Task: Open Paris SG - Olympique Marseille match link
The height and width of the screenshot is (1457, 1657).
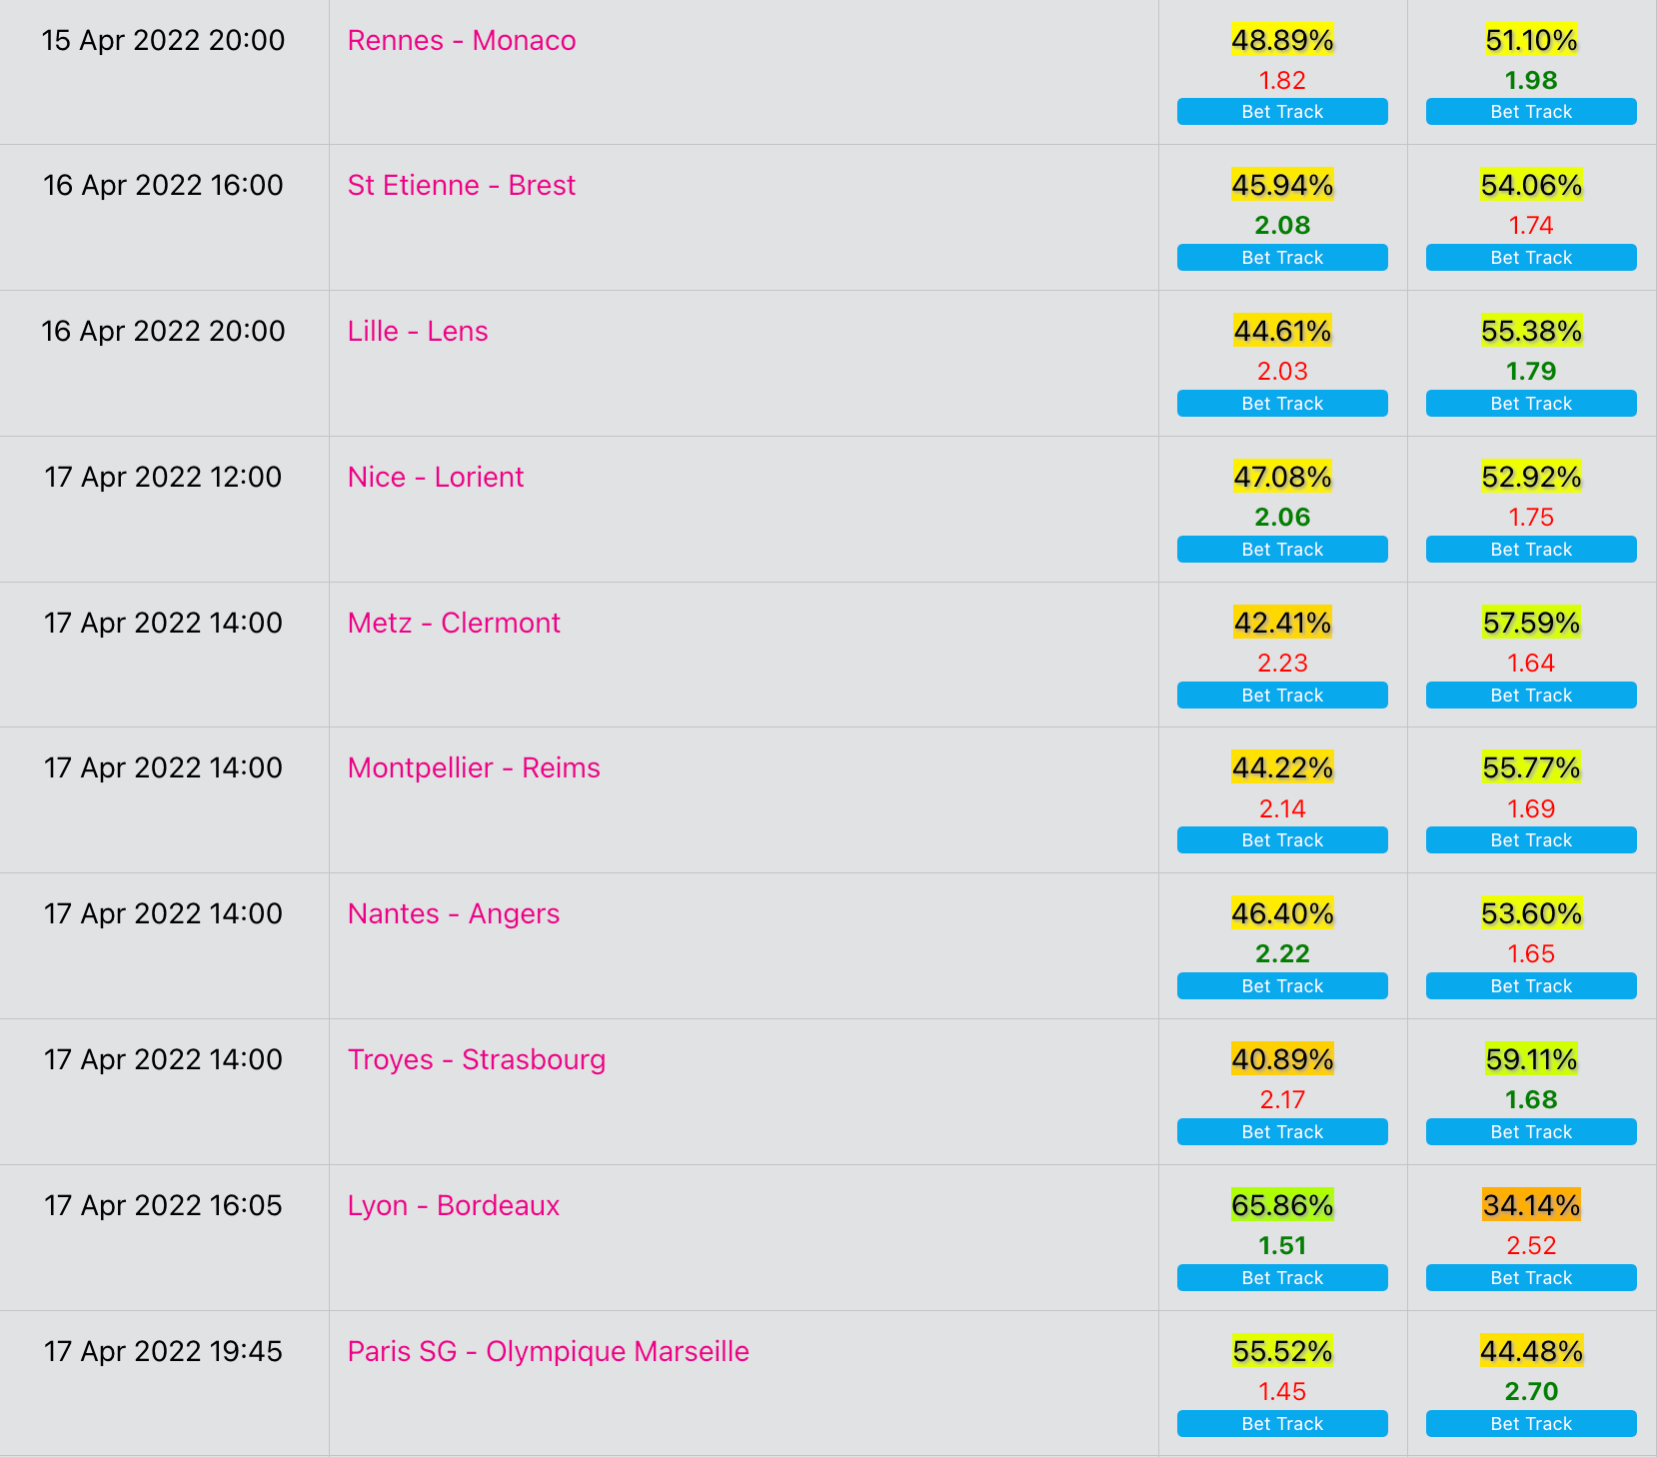Action: (x=549, y=1352)
